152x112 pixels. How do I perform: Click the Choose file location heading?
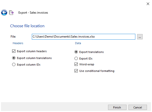[27, 26]
